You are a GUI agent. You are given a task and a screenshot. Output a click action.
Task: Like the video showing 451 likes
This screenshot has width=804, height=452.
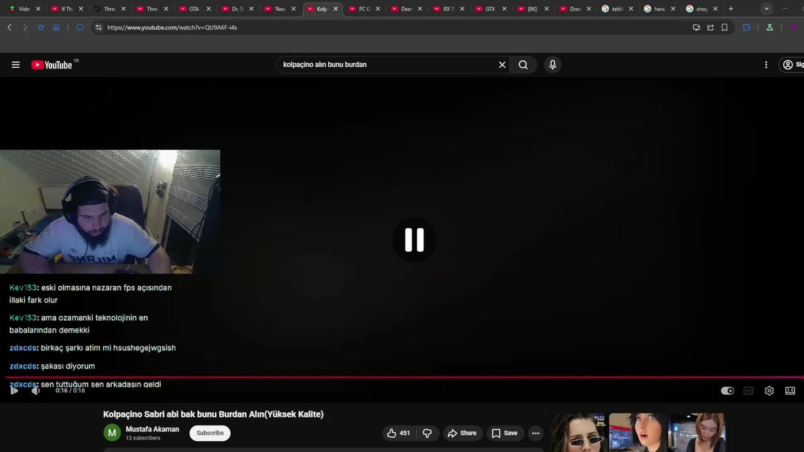(x=398, y=433)
